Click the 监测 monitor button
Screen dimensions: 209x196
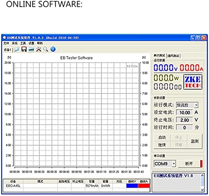pyautogui.click(x=195, y=141)
